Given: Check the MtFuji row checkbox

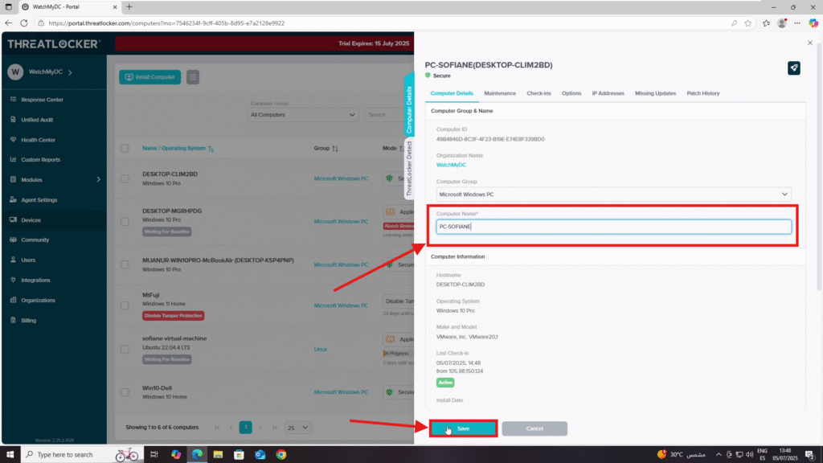Looking at the screenshot, I should tap(125, 305).
